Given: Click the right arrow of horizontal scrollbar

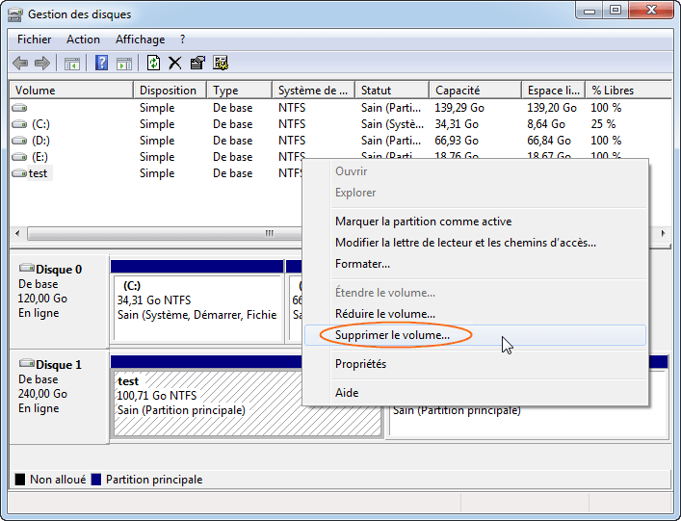Looking at the screenshot, I should pos(664,234).
